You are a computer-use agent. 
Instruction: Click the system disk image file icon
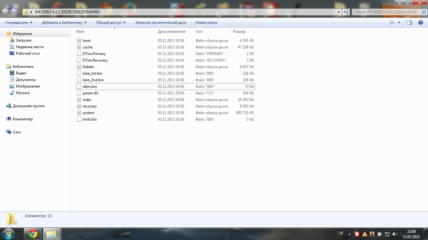(x=79, y=113)
